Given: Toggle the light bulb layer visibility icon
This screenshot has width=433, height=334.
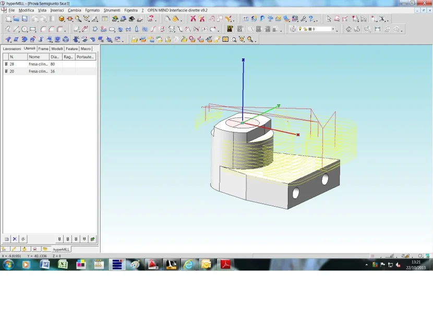Looking at the screenshot, I should click(300, 29).
